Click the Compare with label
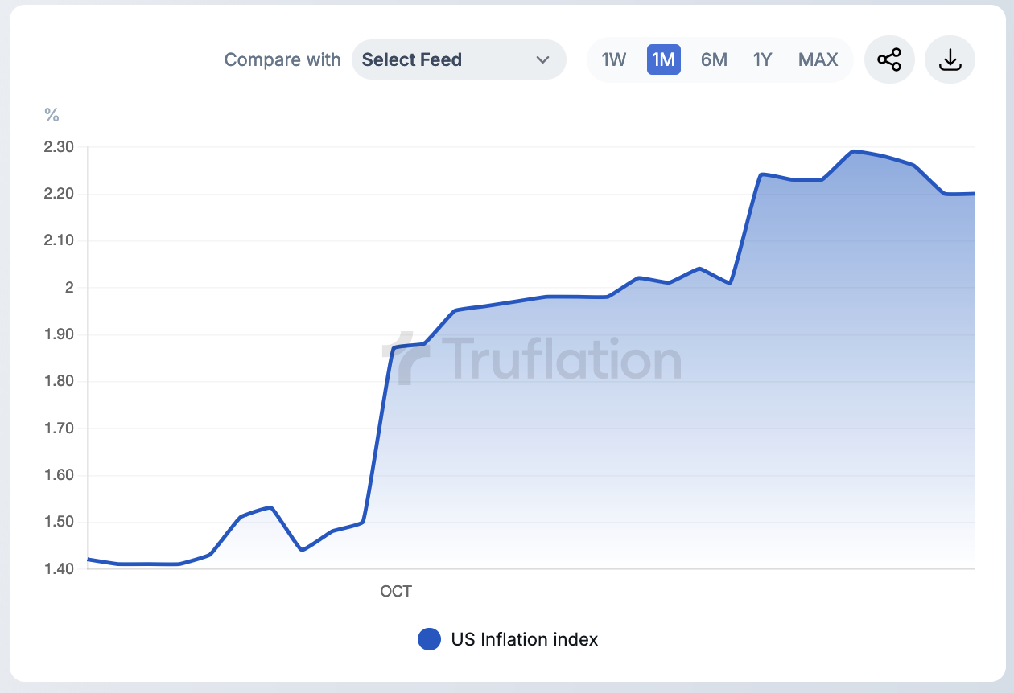 point(282,59)
